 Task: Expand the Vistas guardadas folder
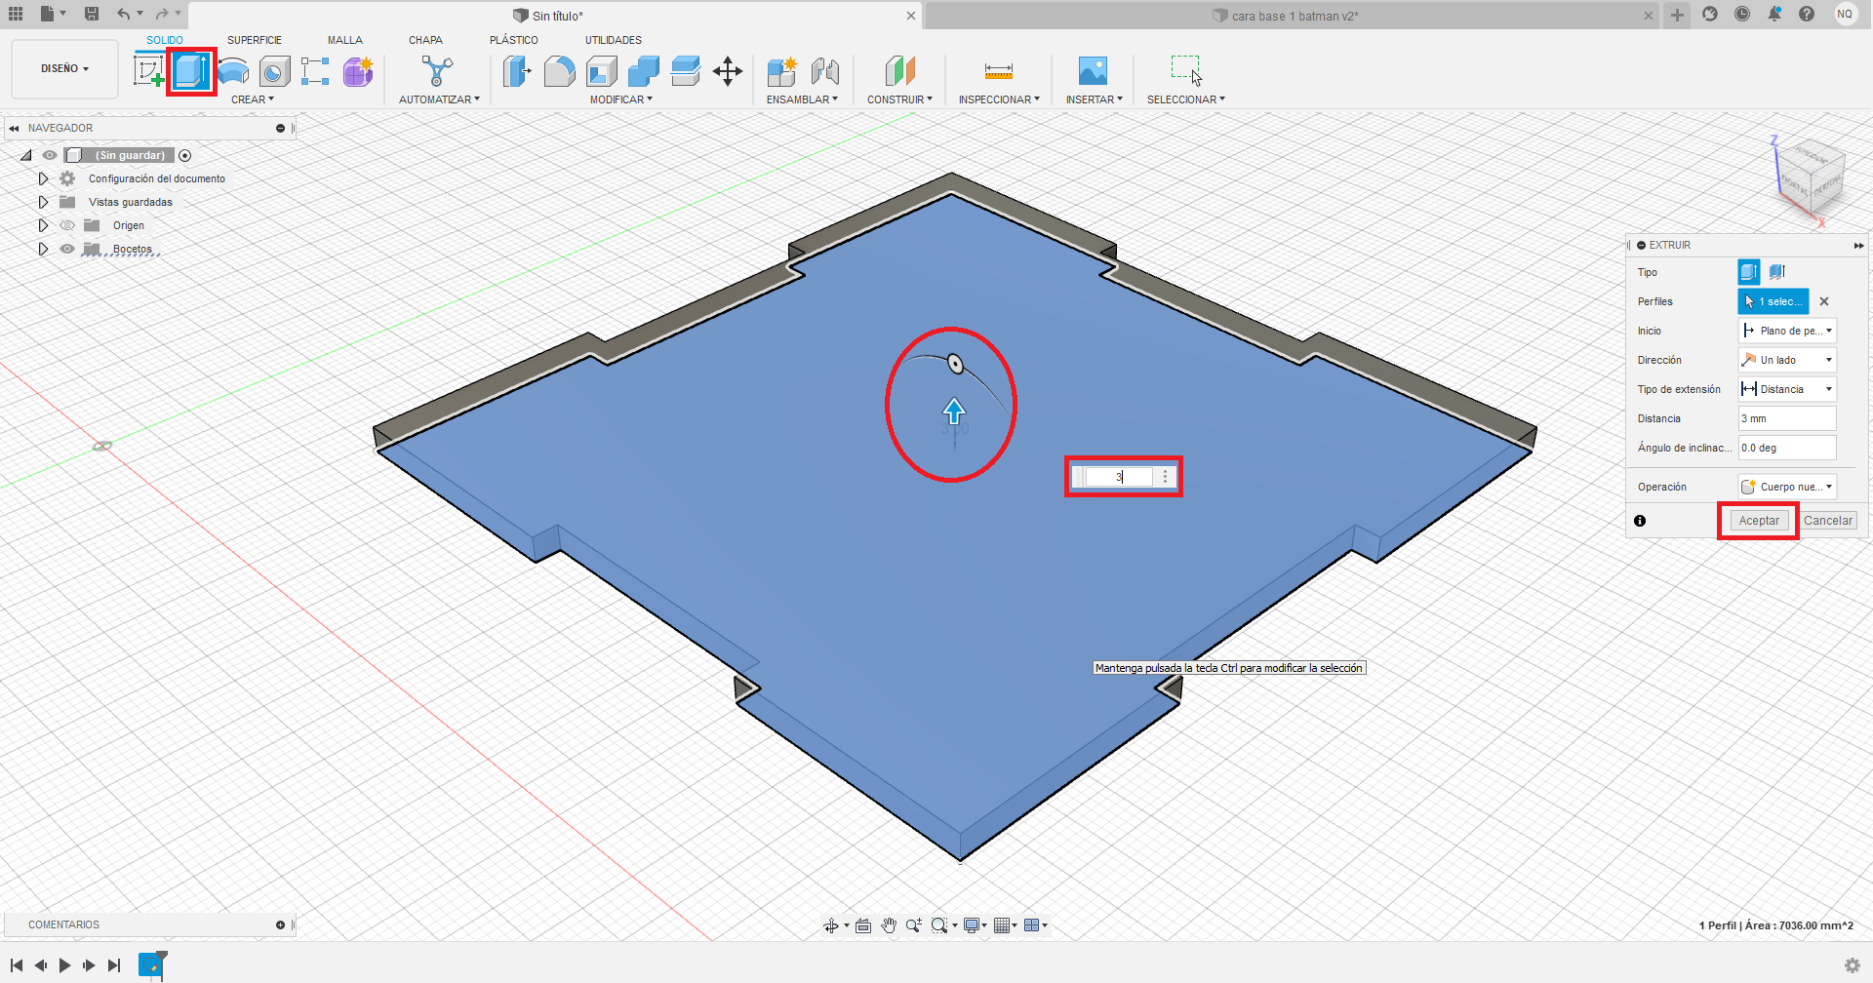tap(43, 202)
